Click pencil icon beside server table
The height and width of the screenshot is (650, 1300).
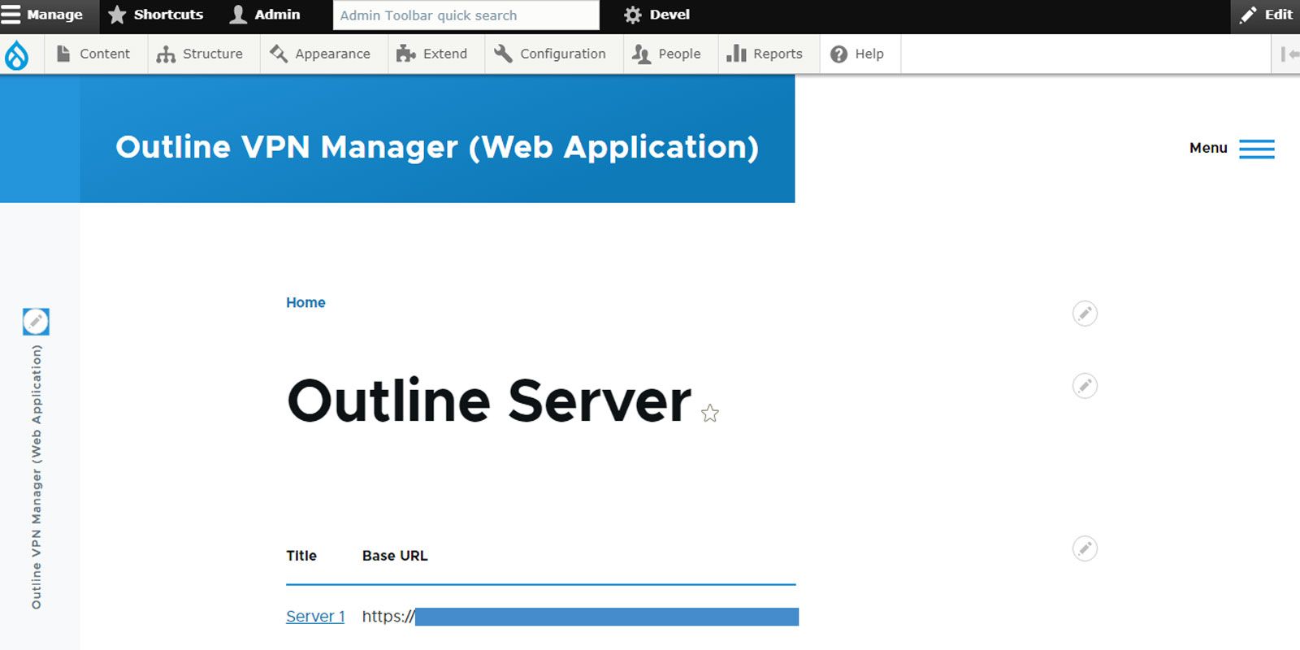tap(1085, 548)
